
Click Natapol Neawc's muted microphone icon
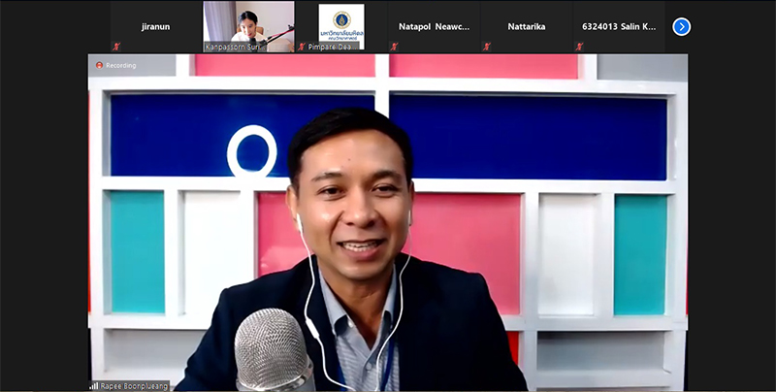tap(393, 46)
